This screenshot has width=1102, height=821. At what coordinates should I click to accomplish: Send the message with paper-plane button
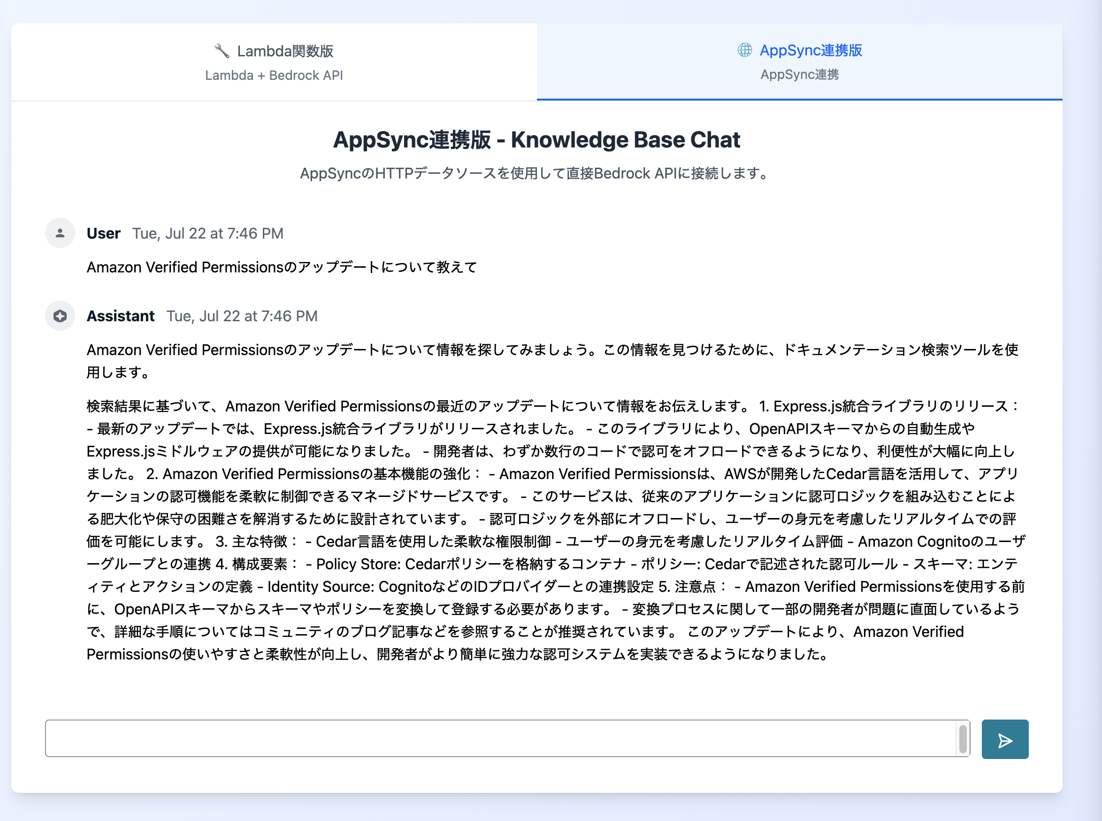tap(1005, 739)
